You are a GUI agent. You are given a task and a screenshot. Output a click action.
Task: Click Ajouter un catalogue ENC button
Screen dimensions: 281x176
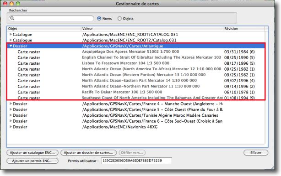[32, 153]
